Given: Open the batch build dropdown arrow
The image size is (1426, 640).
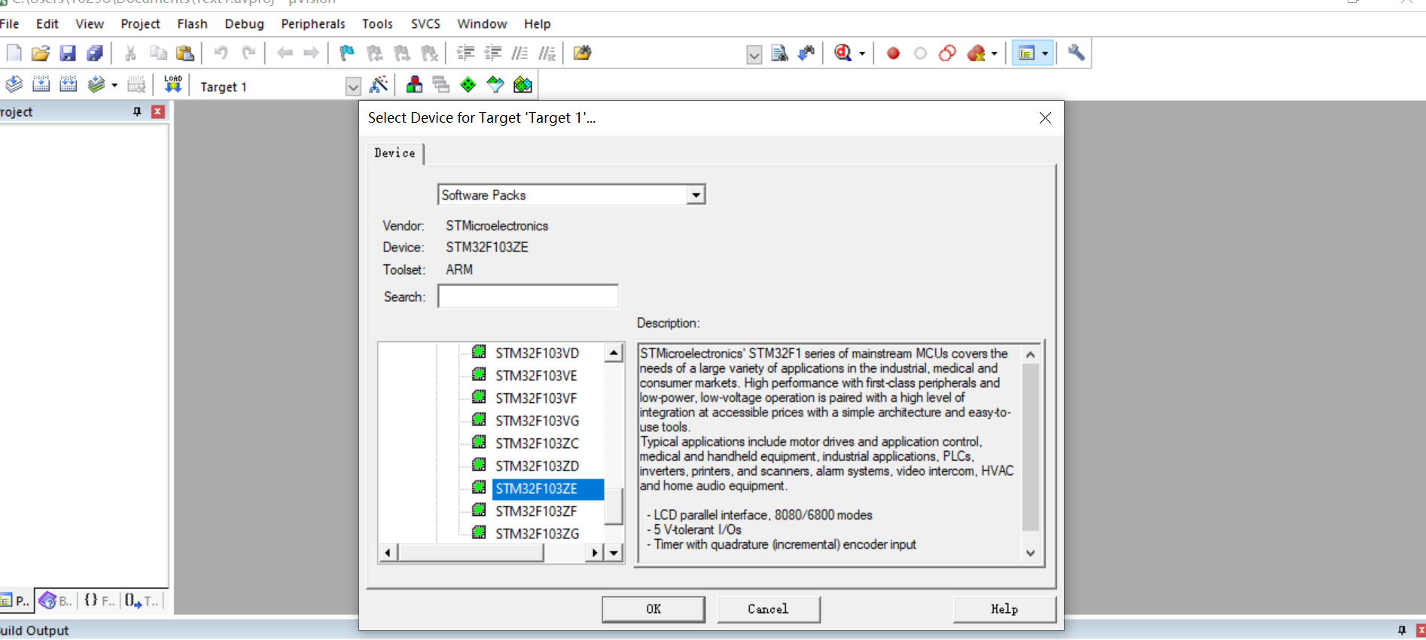Looking at the screenshot, I should pyautogui.click(x=114, y=85).
